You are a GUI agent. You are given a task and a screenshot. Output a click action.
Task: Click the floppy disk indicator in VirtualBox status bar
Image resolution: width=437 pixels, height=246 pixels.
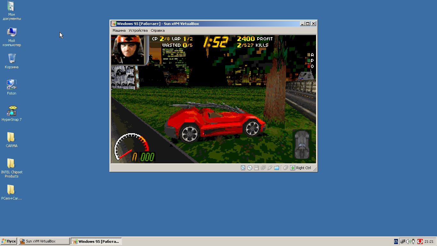click(257, 168)
